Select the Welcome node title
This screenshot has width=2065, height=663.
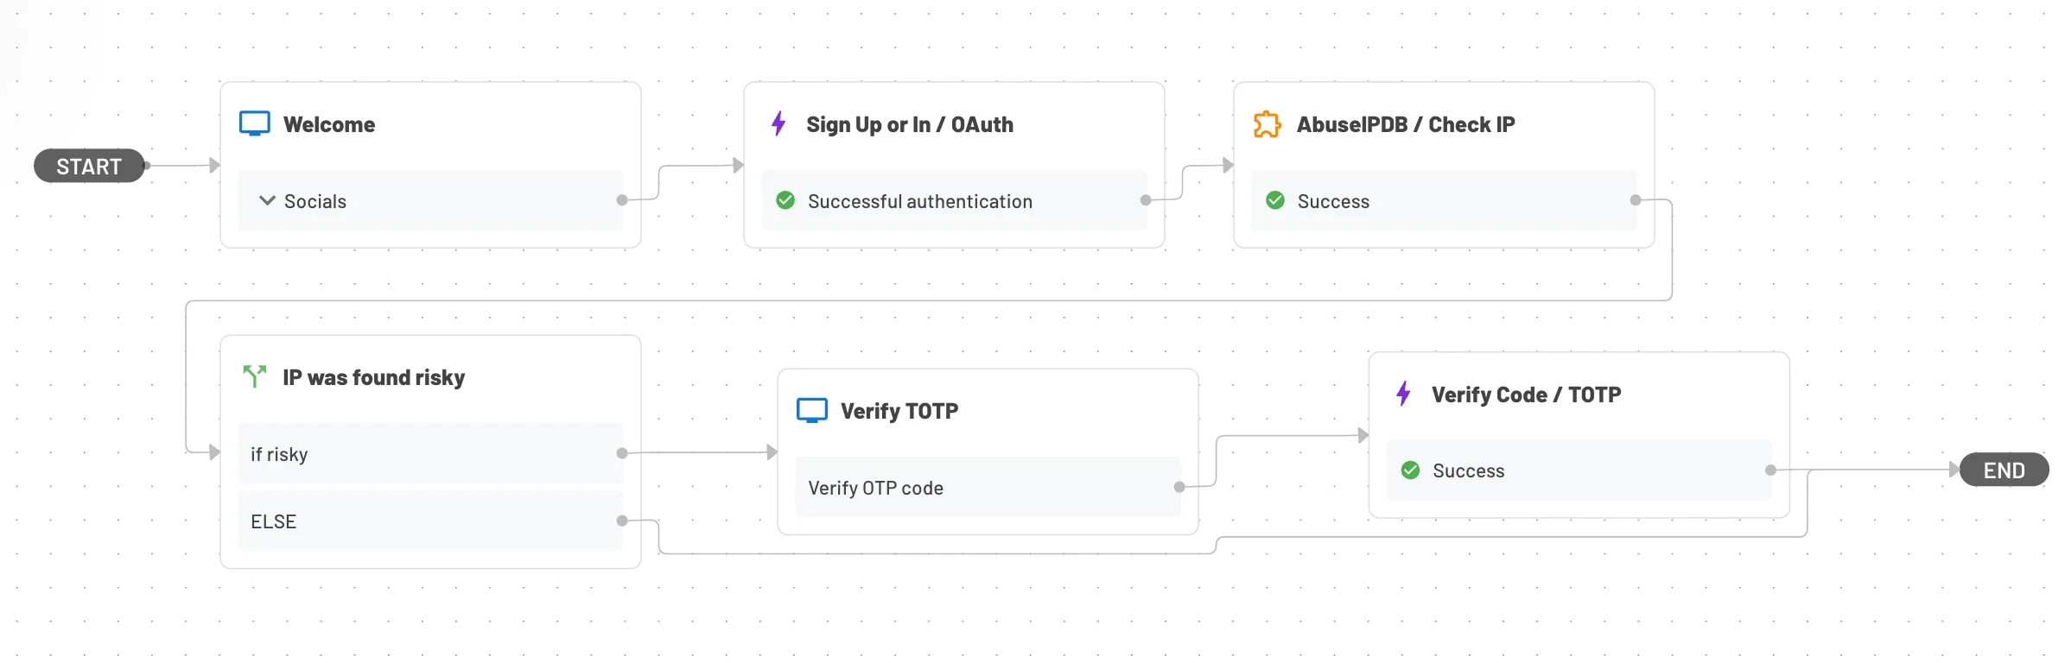pos(330,123)
